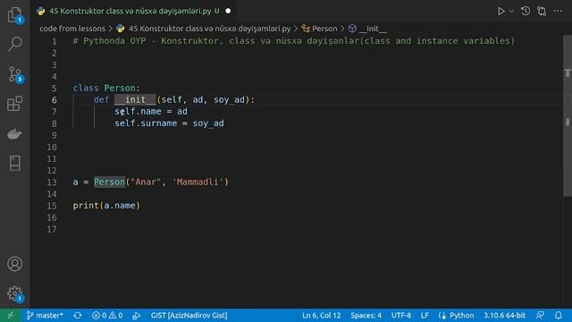This screenshot has height=322, width=572.
Task: Open the Accounts menu
Action: tap(14, 264)
